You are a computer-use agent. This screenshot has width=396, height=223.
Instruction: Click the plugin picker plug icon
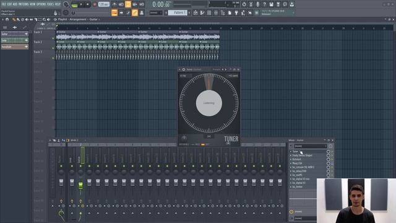coord(236,12)
